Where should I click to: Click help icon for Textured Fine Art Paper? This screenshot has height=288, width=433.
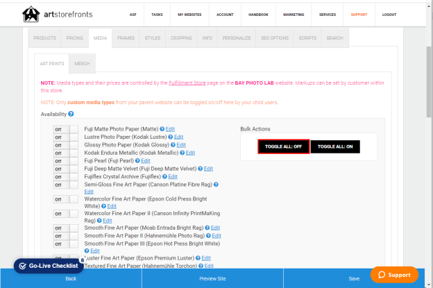[x=201, y=266]
